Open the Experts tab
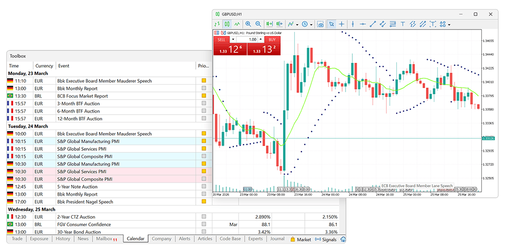This screenshot has width=505, height=250. tap(255, 239)
